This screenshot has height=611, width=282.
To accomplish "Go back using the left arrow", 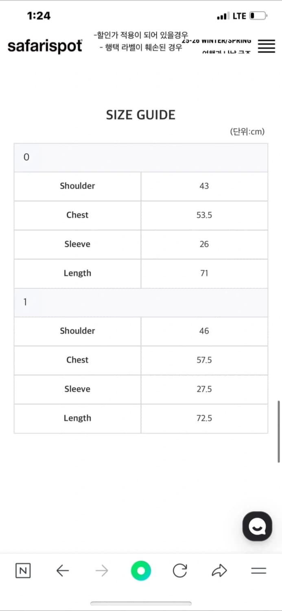I will [62, 571].
